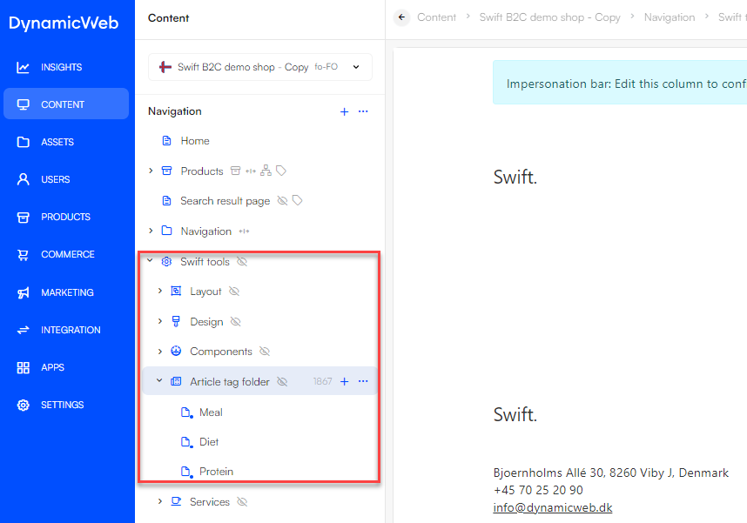Open Integration in the sidebar
This screenshot has width=747, height=523.
(70, 330)
